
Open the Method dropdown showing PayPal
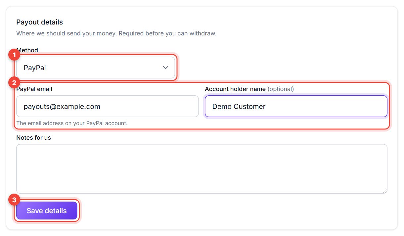(x=96, y=68)
